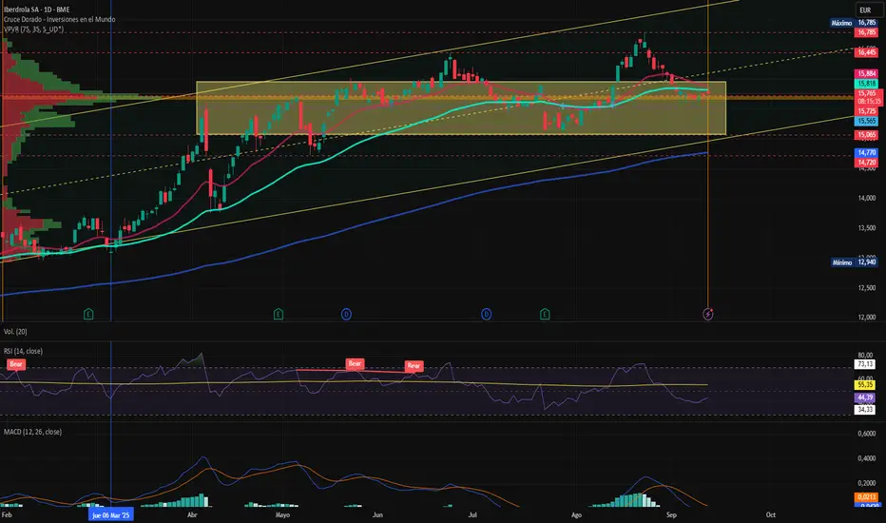Click the lightning bolt event icon
This screenshot has width=886, height=523.
pyautogui.click(x=708, y=314)
